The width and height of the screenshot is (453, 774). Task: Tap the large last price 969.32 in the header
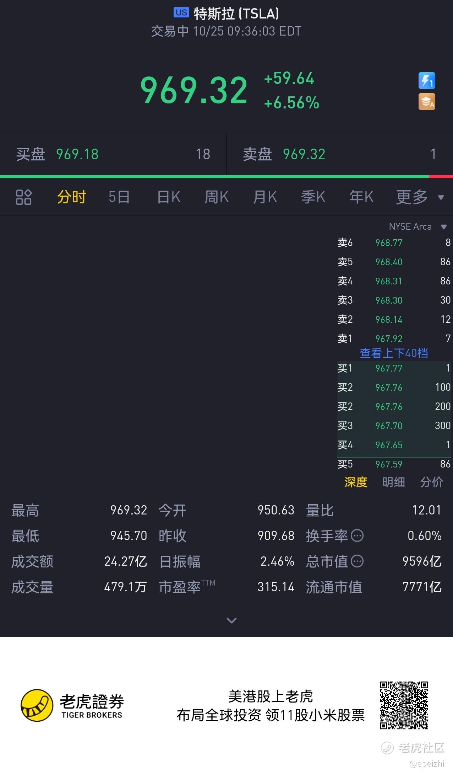pyautogui.click(x=194, y=90)
